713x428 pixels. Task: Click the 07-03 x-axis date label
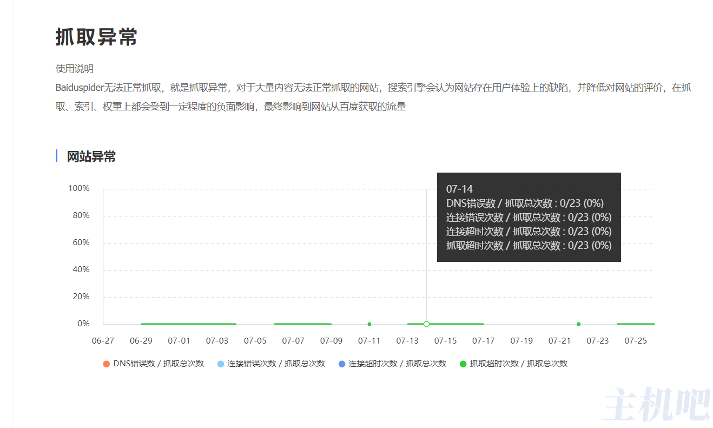[x=217, y=341]
